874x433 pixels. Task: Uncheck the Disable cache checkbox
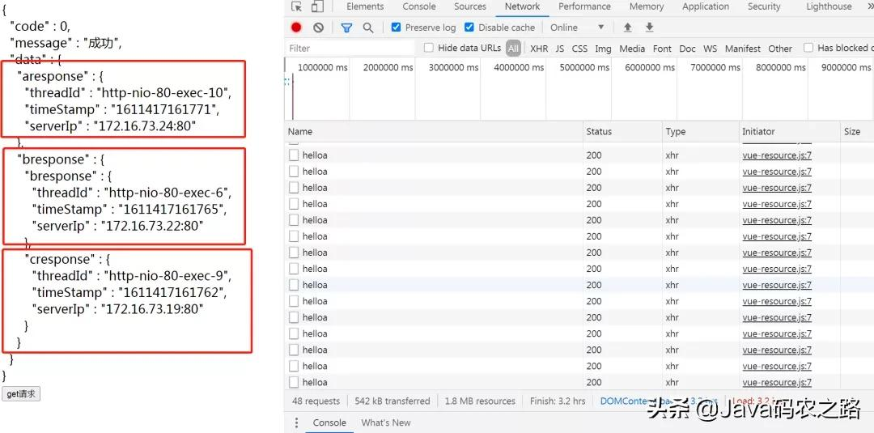[x=469, y=28]
